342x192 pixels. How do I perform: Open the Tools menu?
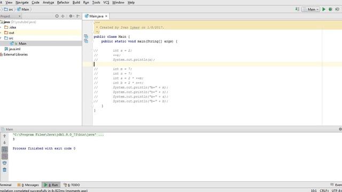pyautogui.click(x=96, y=2)
